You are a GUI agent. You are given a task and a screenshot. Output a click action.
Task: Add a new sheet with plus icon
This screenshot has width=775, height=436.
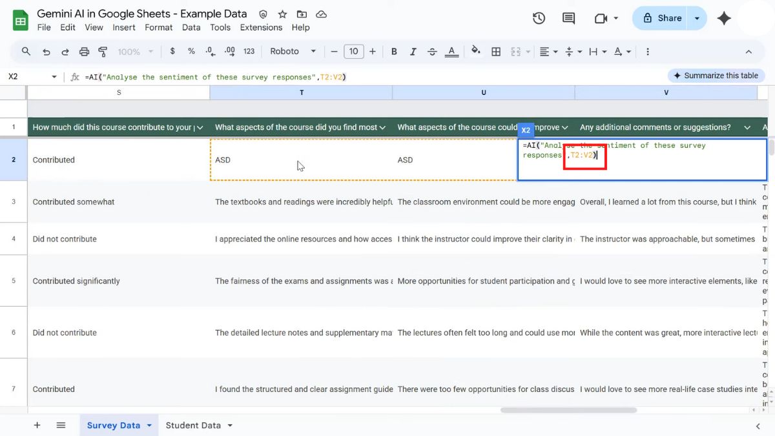click(x=37, y=425)
